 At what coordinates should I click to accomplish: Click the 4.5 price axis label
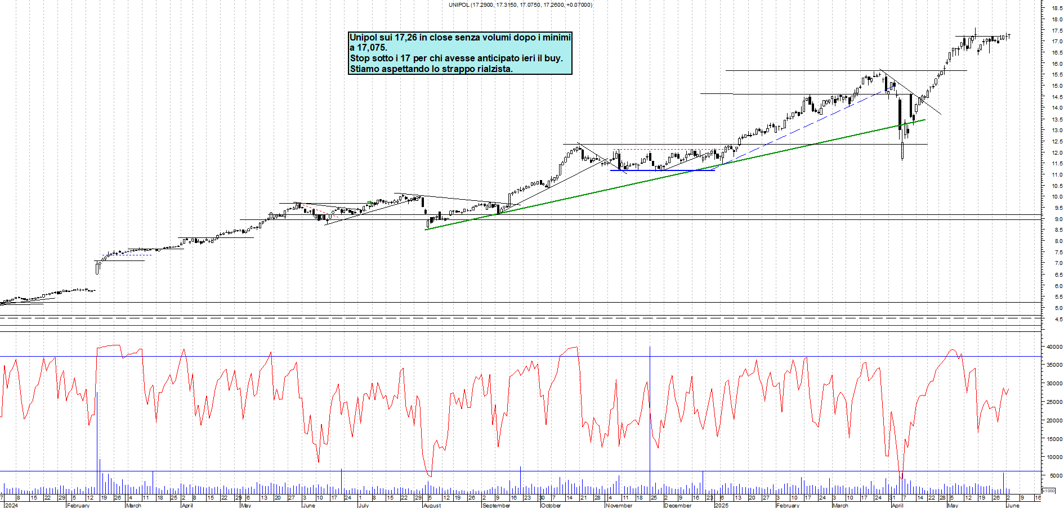[x=1058, y=320]
